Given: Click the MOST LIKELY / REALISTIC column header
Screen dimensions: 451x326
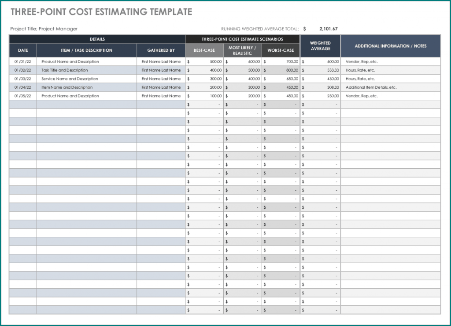Looking at the screenshot, I should (x=242, y=50).
